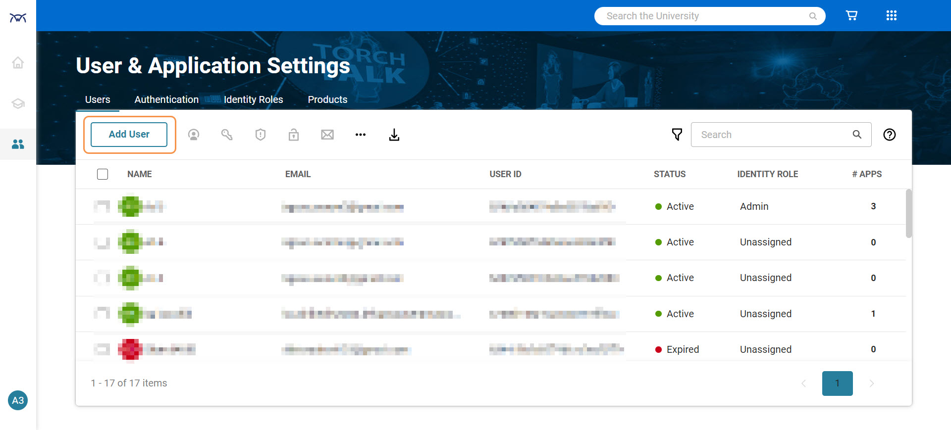Select the checkbox for the Expired user row
Image resolution: width=951 pixels, height=430 pixels.
[x=103, y=349]
